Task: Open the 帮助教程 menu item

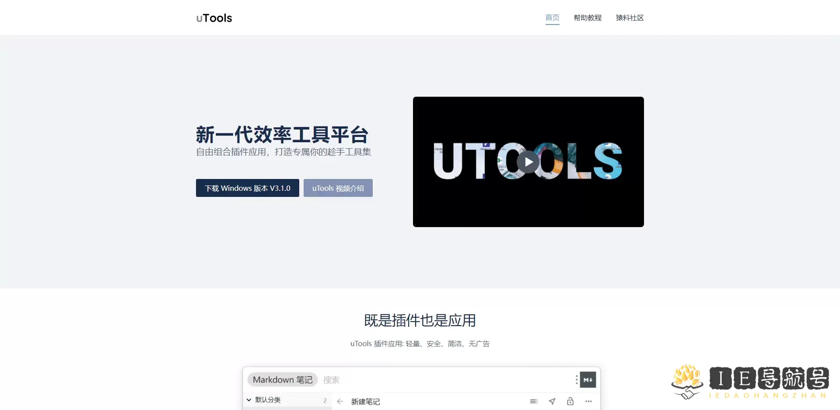Action: point(588,18)
